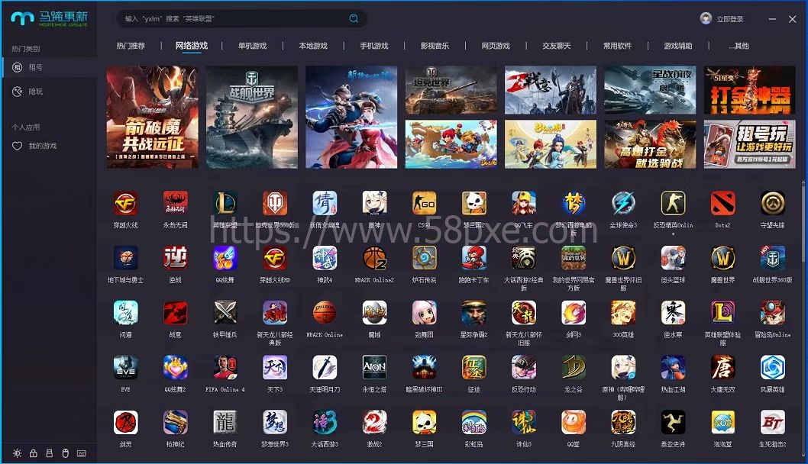Launch the 铁甲雄兵 game icon
Image resolution: width=808 pixels, height=464 pixels.
225,313
